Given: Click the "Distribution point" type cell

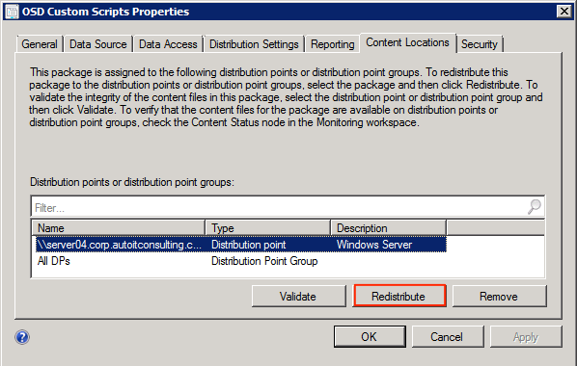Looking at the screenshot, I should click(248, 245).
